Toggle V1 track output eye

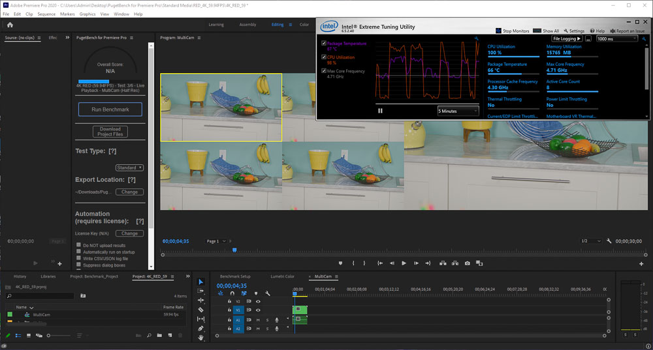pos(258,310)
